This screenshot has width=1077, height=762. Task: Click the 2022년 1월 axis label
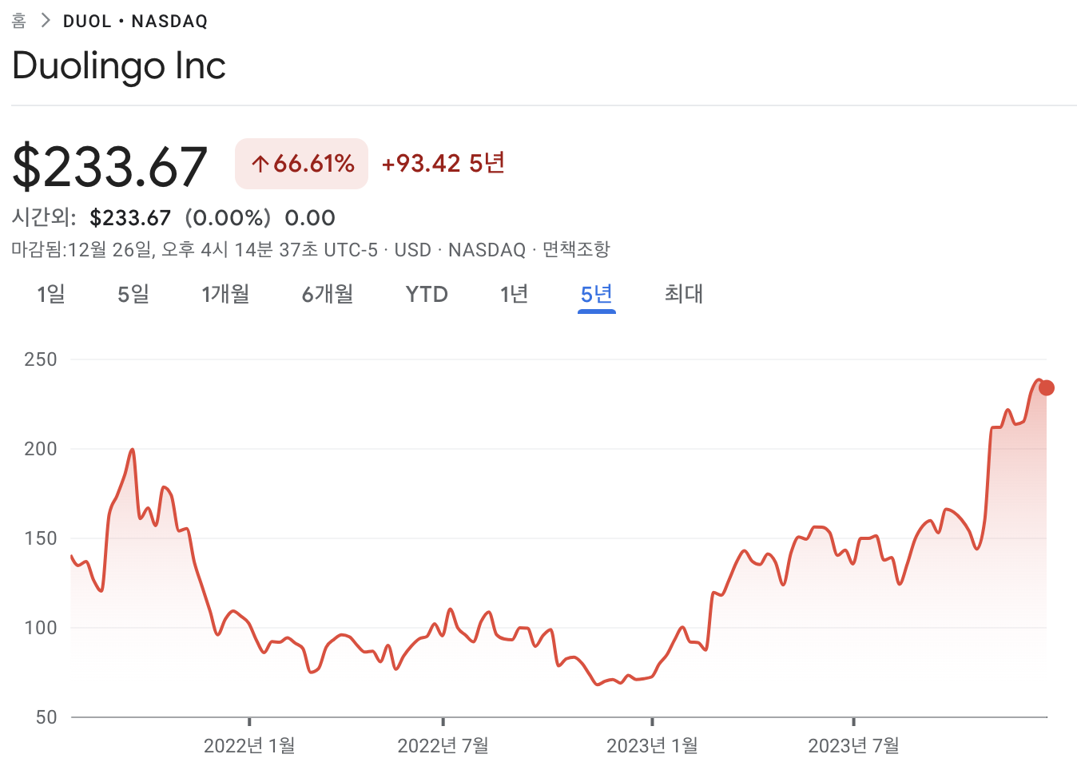248,745
